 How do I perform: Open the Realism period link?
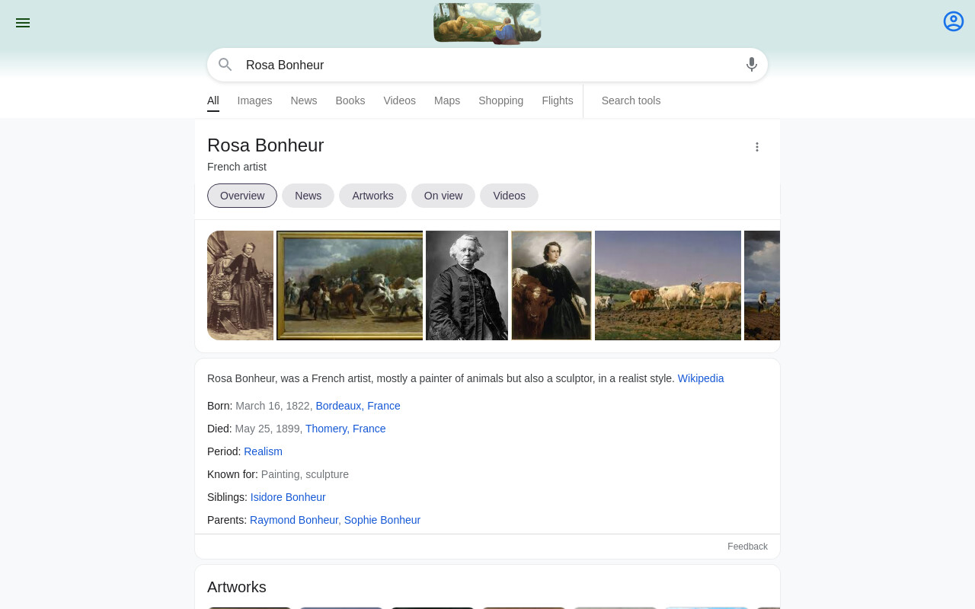pyautogui.click(x=263, y=451)
